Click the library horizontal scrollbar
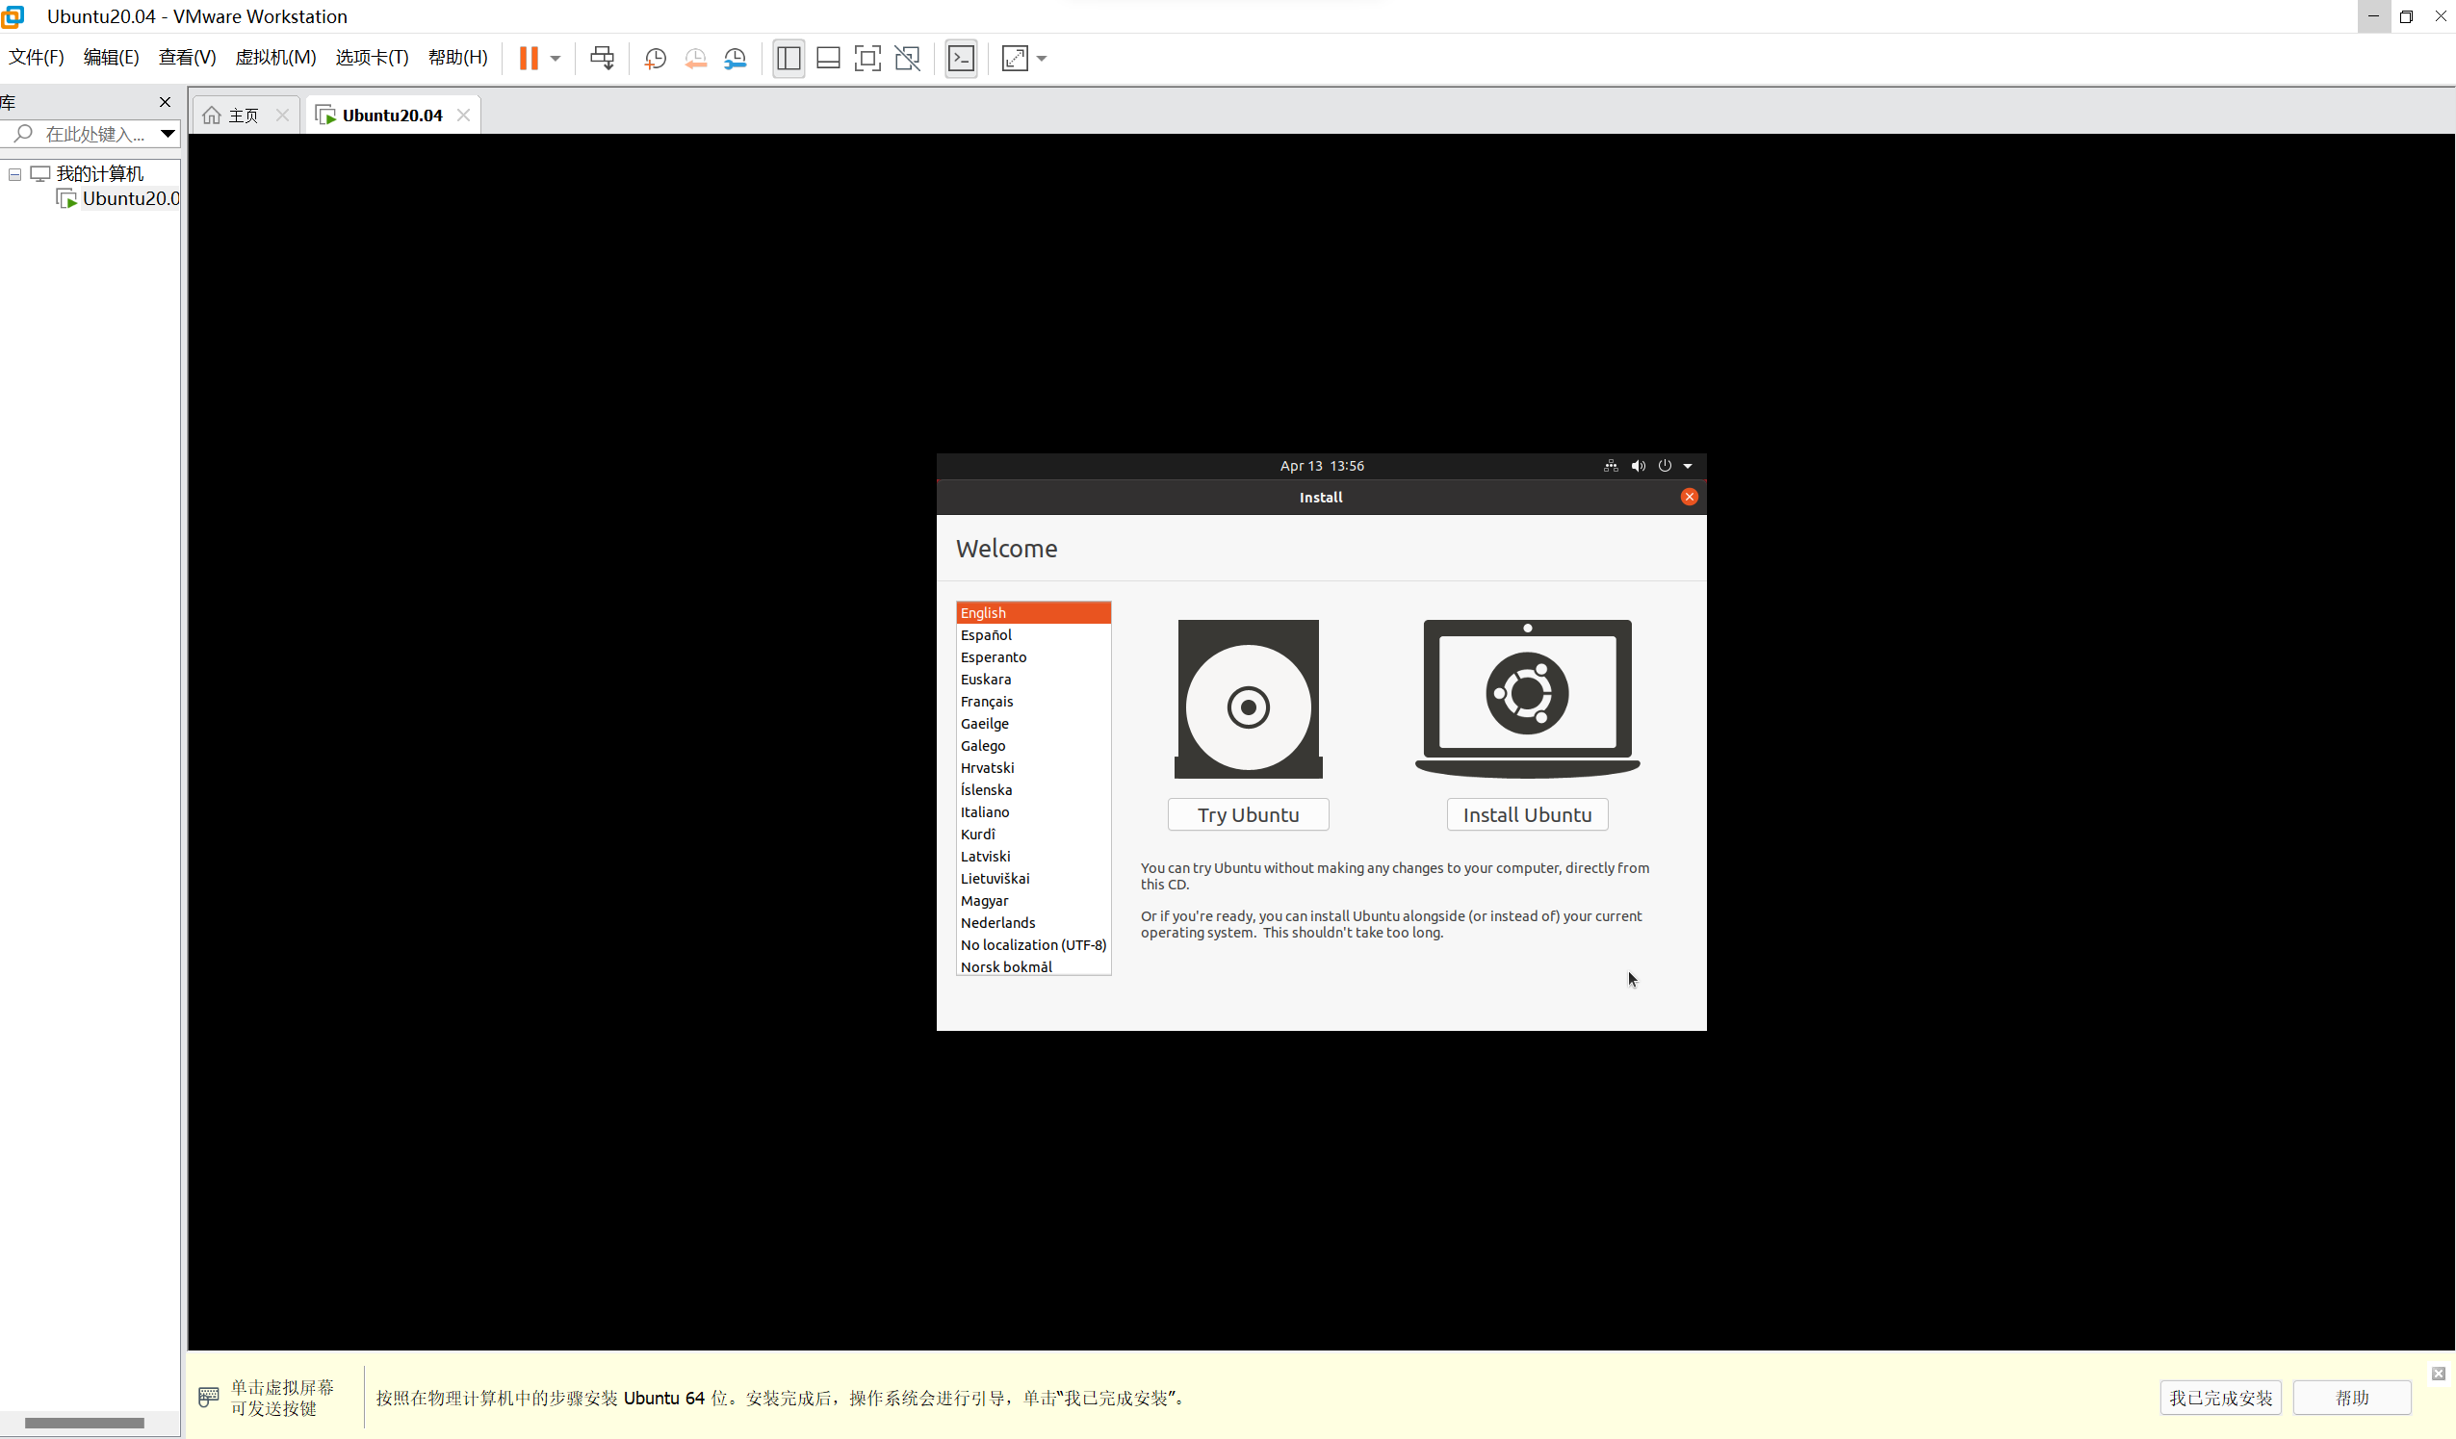This screenshot has height=1439, width=2456. coord(85,1424)
